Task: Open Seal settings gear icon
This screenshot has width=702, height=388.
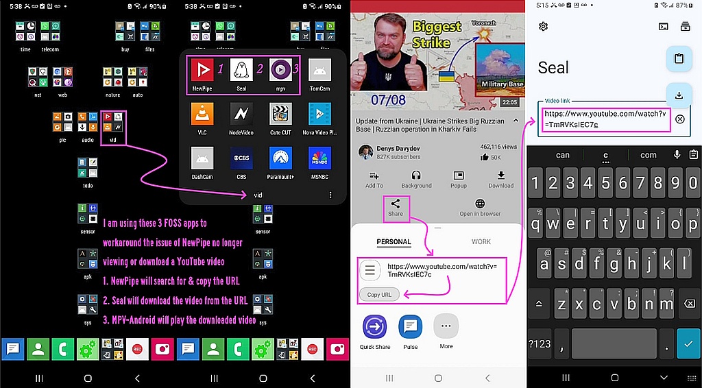Action: pos(543,27)
